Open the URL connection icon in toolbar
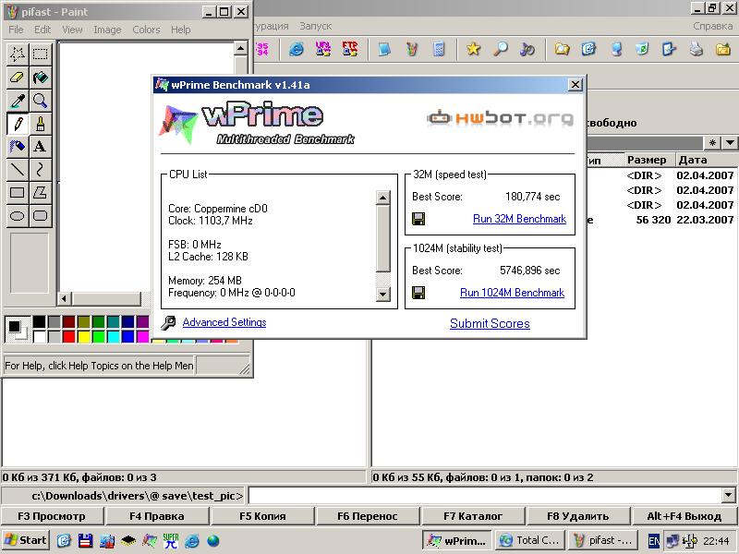The width and height of the screenshot is (739, 554). tap(322, 49)
